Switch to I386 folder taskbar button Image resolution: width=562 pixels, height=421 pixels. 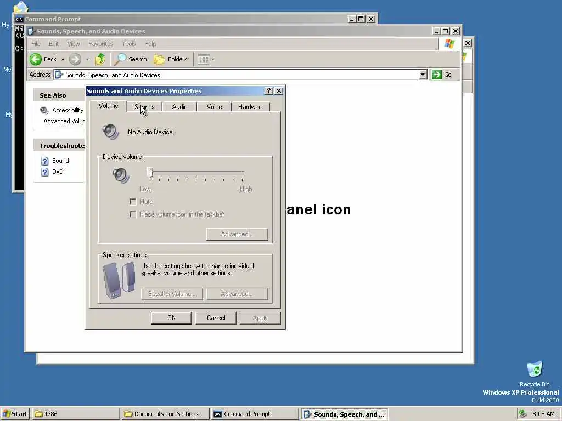pyautogui.click(x=76, y=414)
